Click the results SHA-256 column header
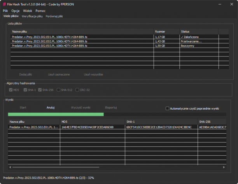The height and width of the screenshot is (184, 238). point(212,122)
